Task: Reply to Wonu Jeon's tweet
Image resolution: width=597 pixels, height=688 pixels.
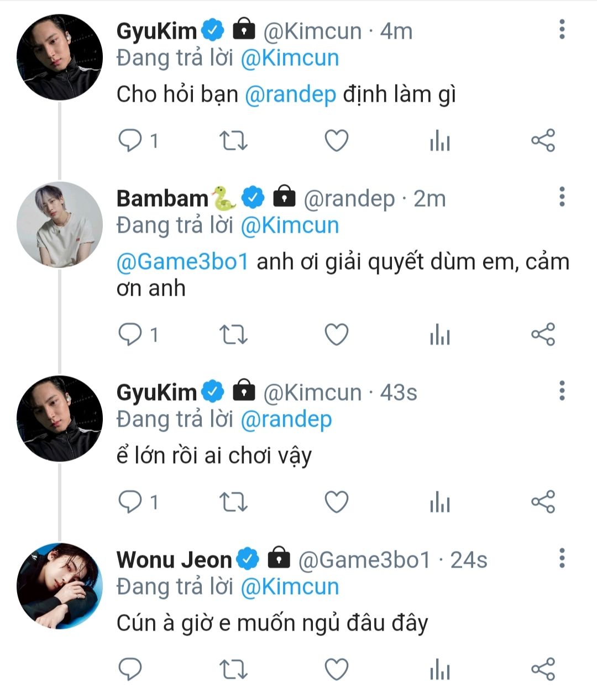Action: [130, 669]
